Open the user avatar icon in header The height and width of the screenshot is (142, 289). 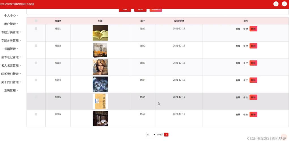[x=284, y=4]
